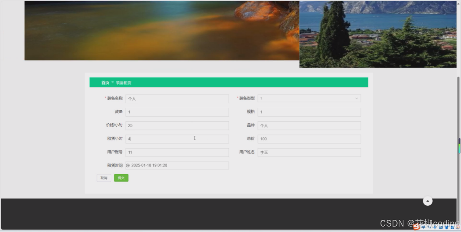Click the 规格 label text

pyautogui.click(x=251, y=112)
